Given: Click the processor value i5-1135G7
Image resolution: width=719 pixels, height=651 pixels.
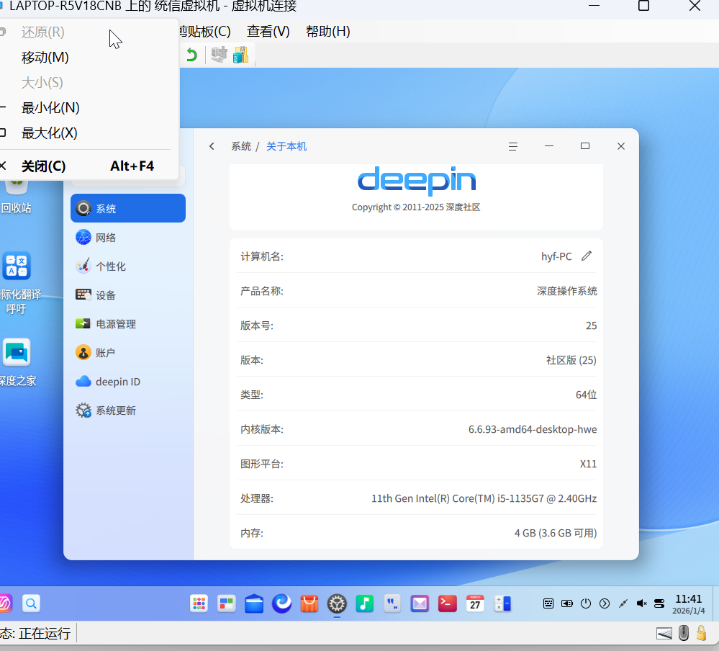Looking at the screenshot, I should (x=484, y=498).
